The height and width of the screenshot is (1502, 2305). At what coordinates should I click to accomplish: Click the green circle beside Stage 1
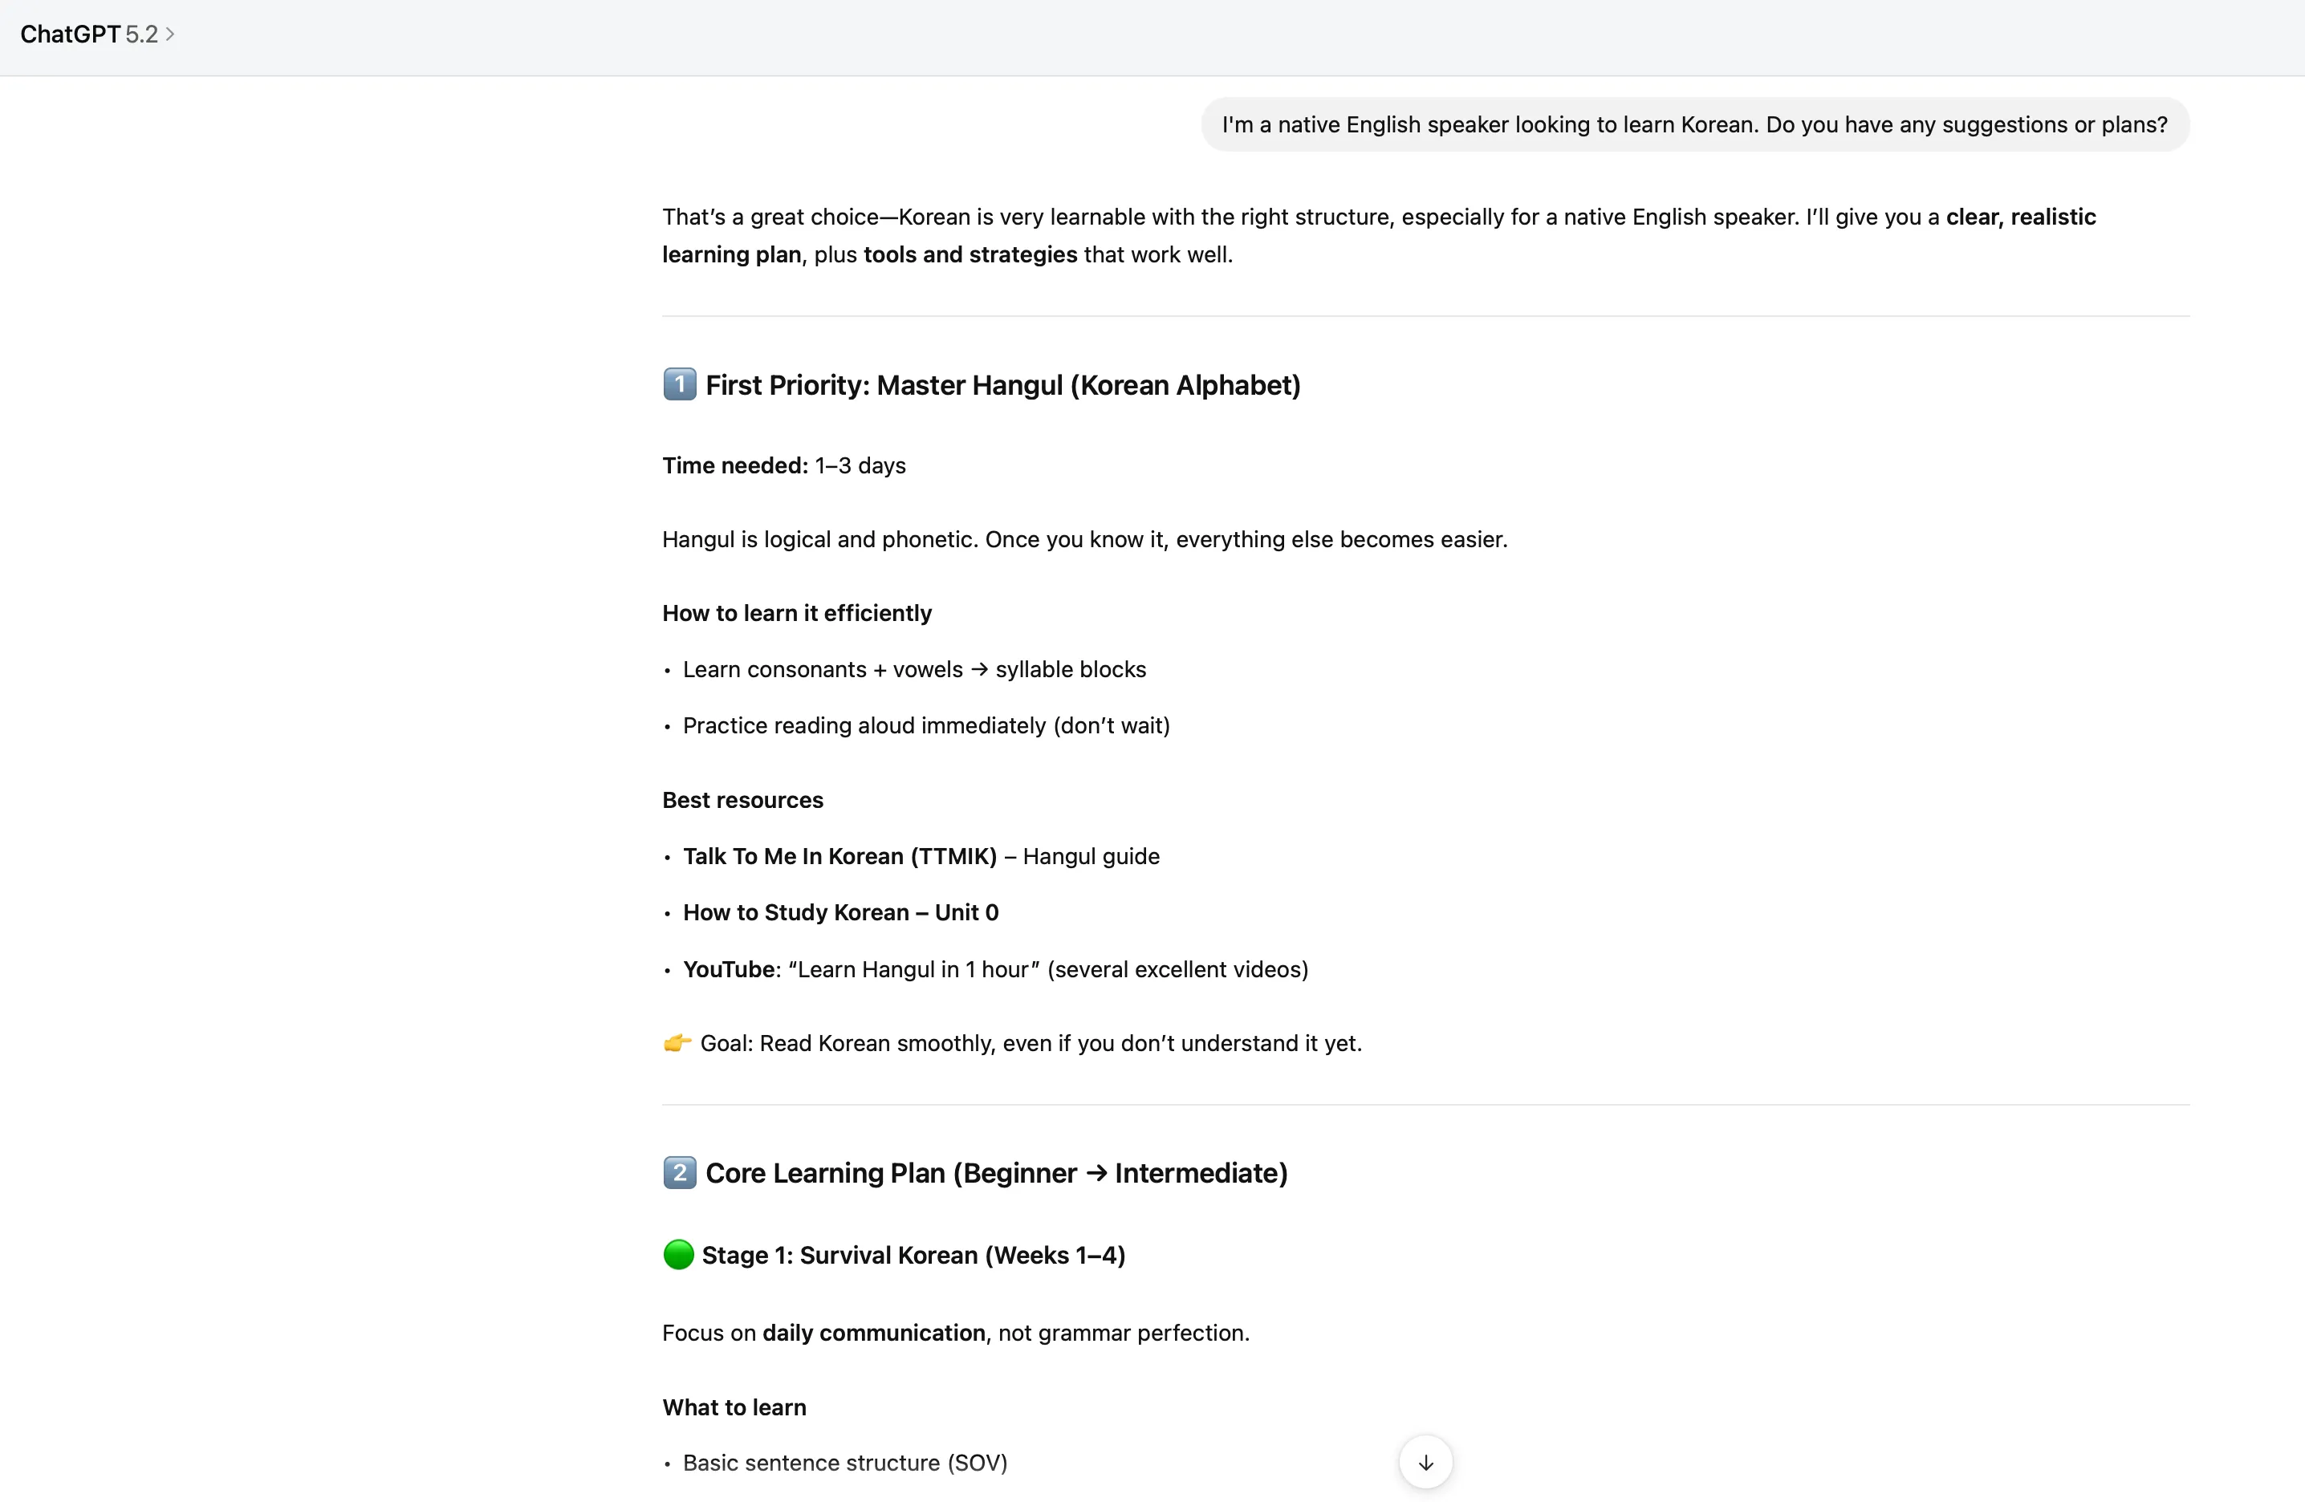(x=678, y=1255)
